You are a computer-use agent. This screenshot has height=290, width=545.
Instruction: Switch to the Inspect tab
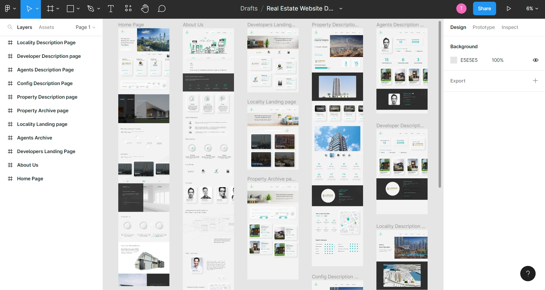(510, 27)
